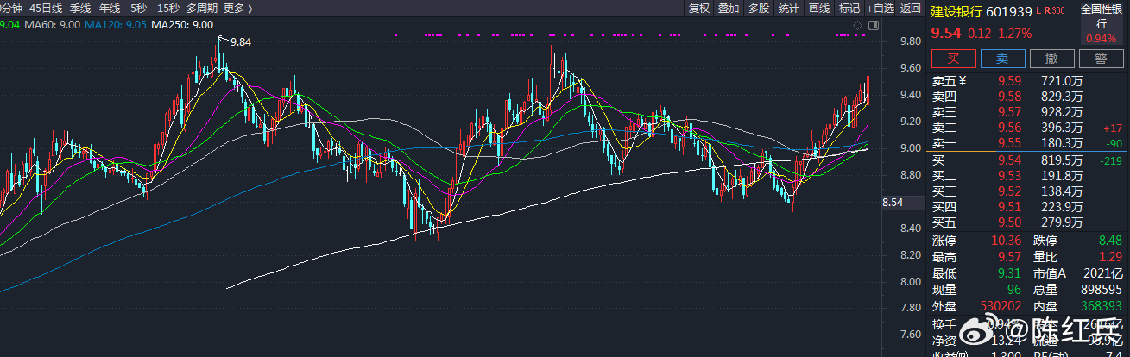
Task: Click the diamond marker icon above the chart
Action: (859, 26)
